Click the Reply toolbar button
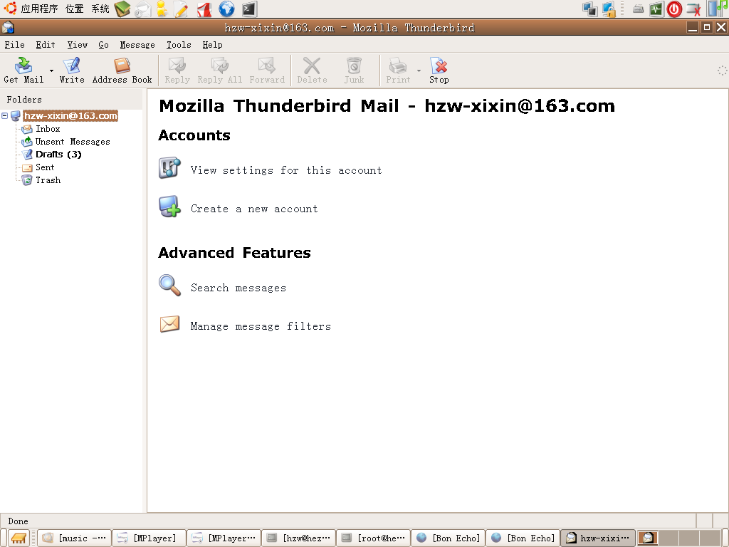729x547 pixels. click(x=177, y=71)
